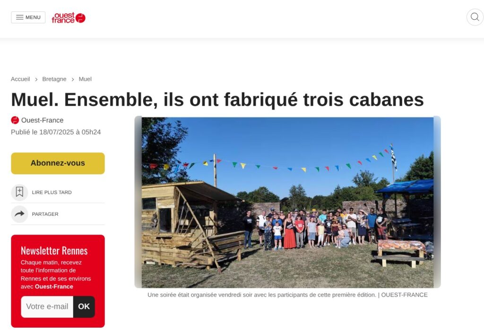Open the Ouest-France author name link

coord(42,120)
